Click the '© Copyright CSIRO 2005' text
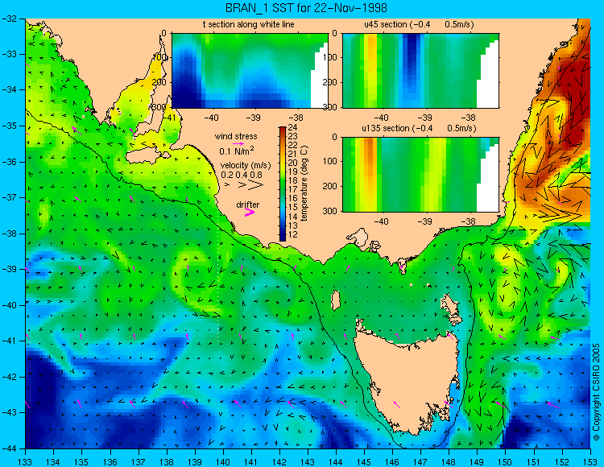 coord(596,392)
